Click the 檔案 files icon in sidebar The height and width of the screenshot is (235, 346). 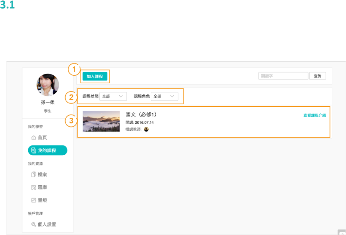tap(34, 175)
